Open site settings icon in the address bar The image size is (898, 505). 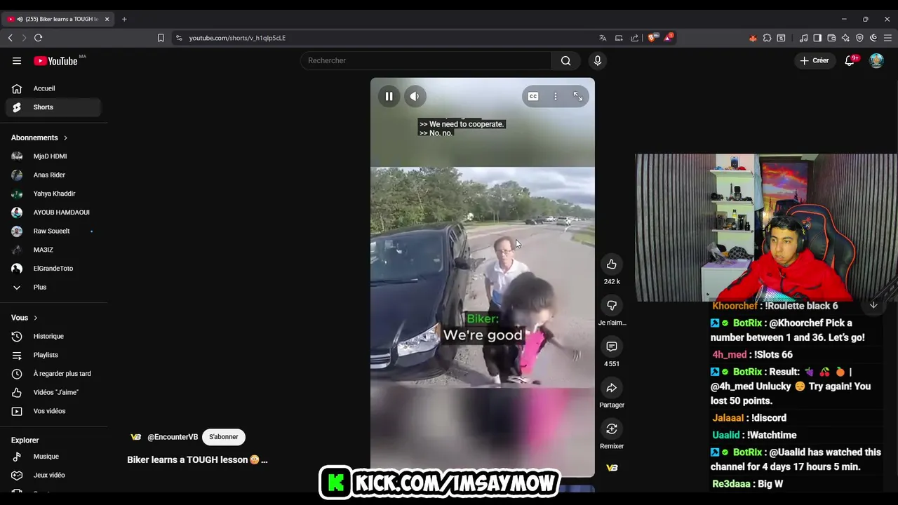pos(179,38)
